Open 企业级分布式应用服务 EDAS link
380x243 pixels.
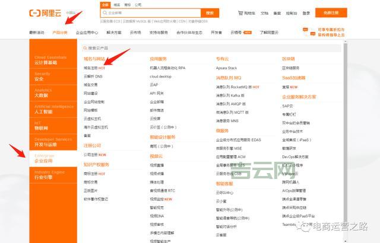(239, 140)
